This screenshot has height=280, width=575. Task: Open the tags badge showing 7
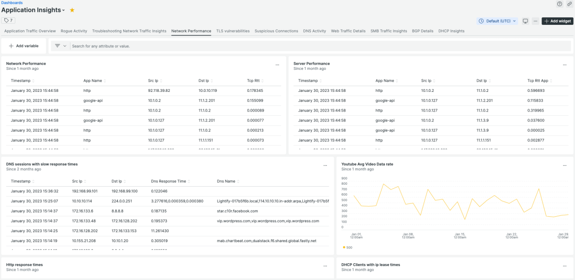[x=9, y=21]
